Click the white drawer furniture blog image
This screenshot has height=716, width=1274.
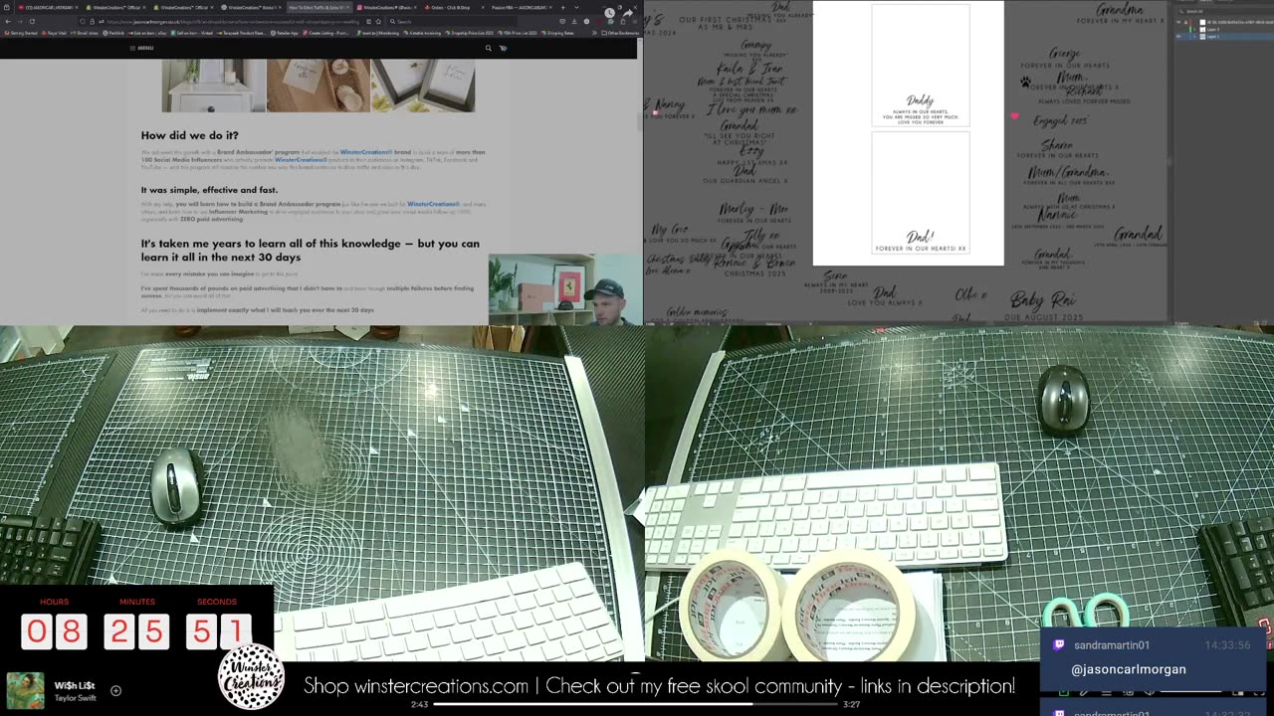[213, 86]
